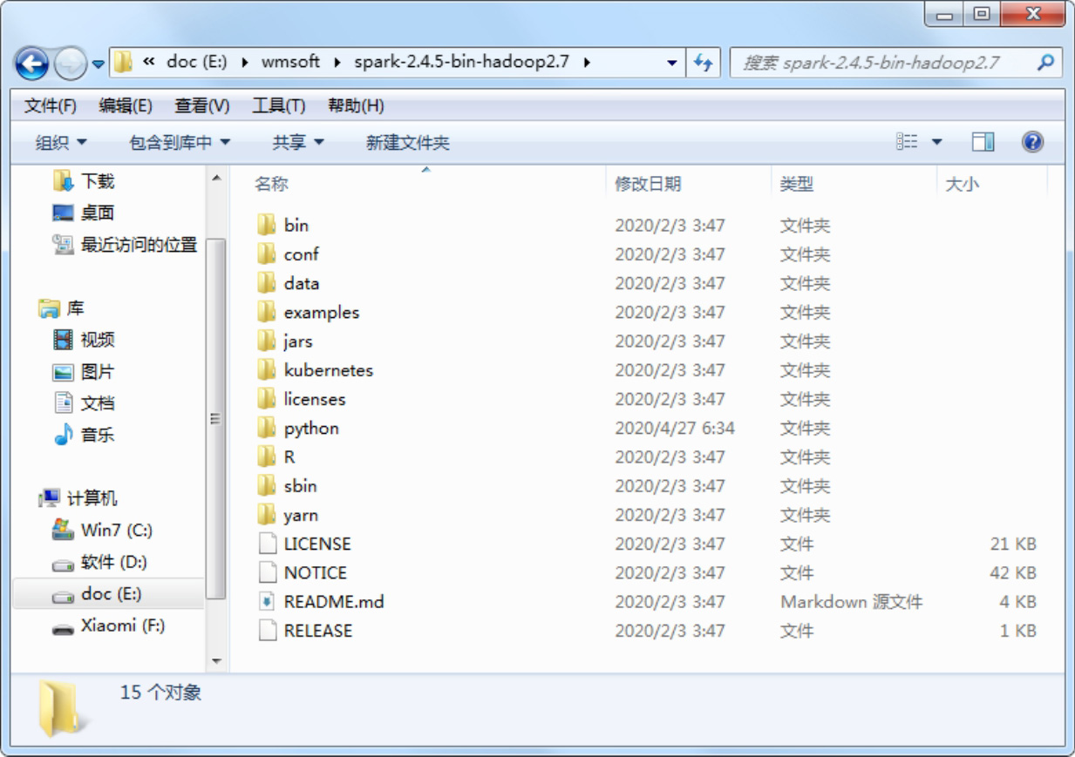
Task: Click the change view icon
Action: (x=907, y=142)
